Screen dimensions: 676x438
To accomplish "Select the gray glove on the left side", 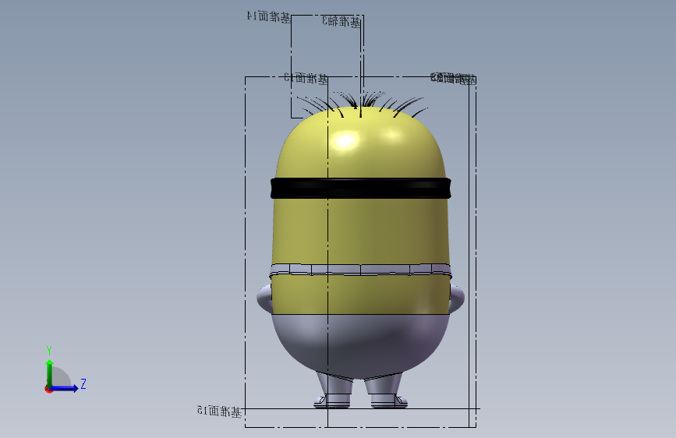I will [x=264, y=298].
